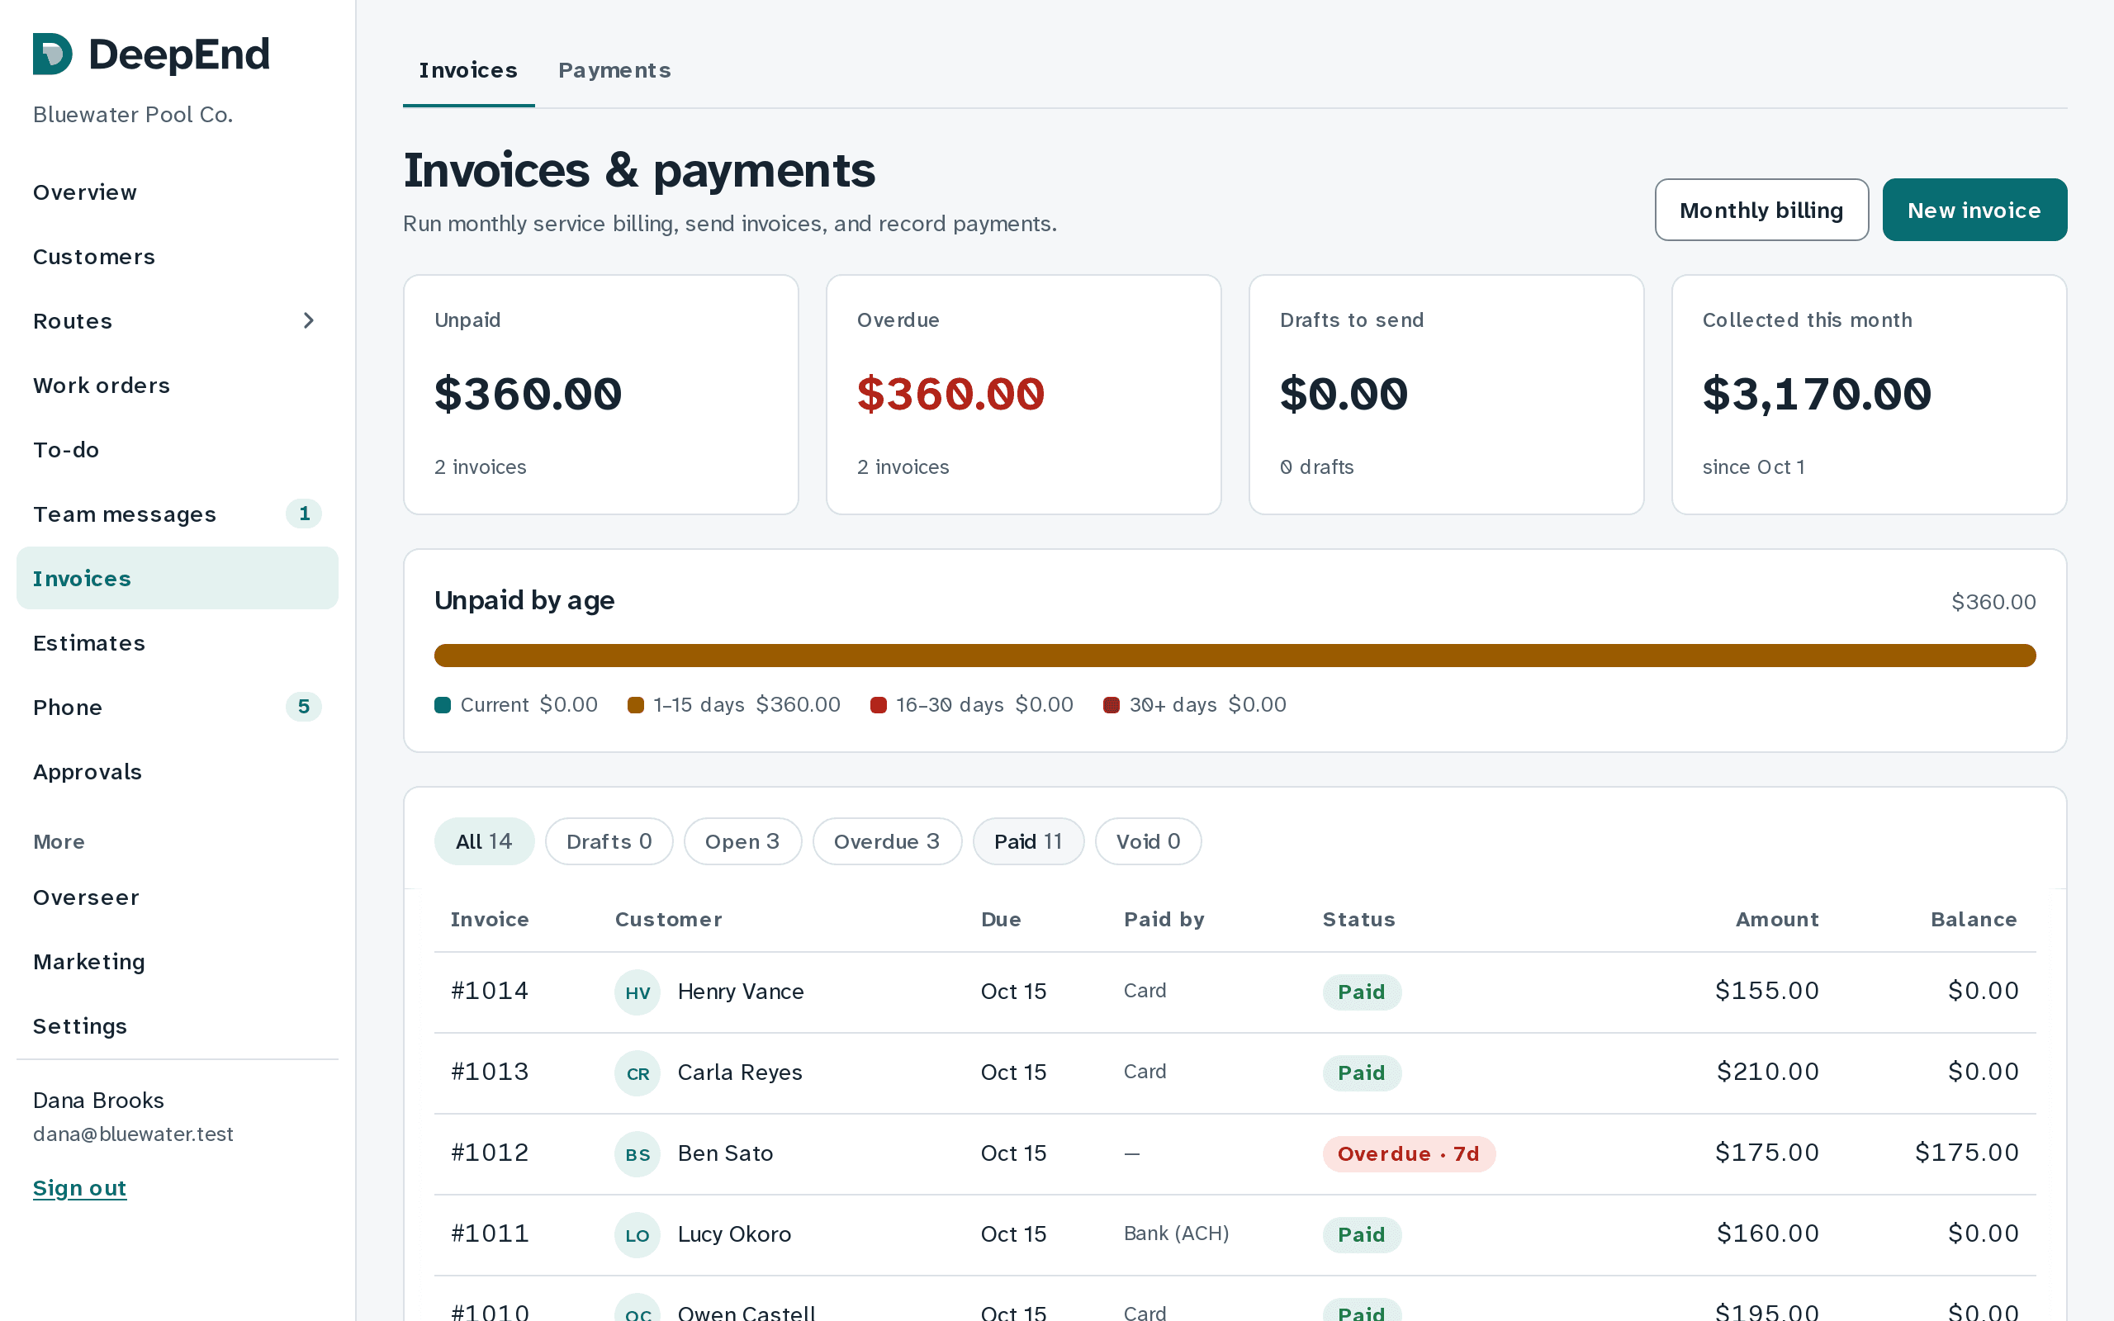The height and width of the screenshot is (1321, 2114).
Task: Click the 16–30 days legend swatch
Action: (879, 705)
